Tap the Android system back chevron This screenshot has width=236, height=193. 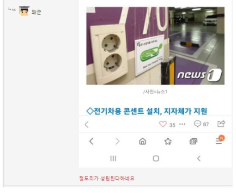[x=199, y=158]
